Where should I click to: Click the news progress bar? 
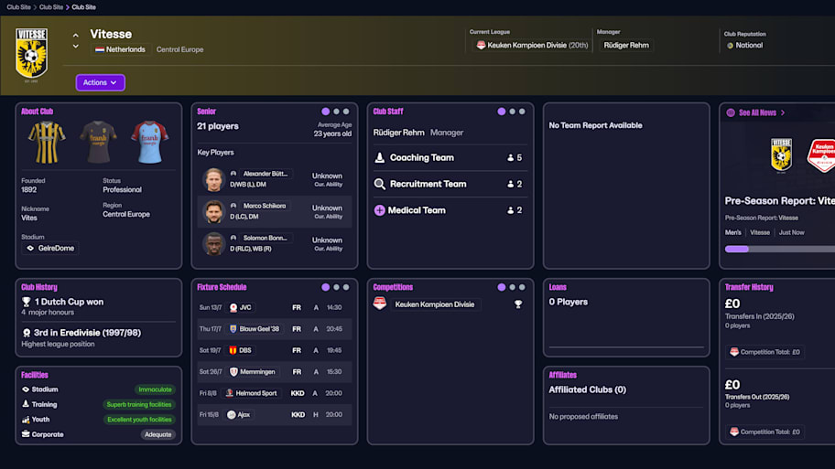click(780, 249)
